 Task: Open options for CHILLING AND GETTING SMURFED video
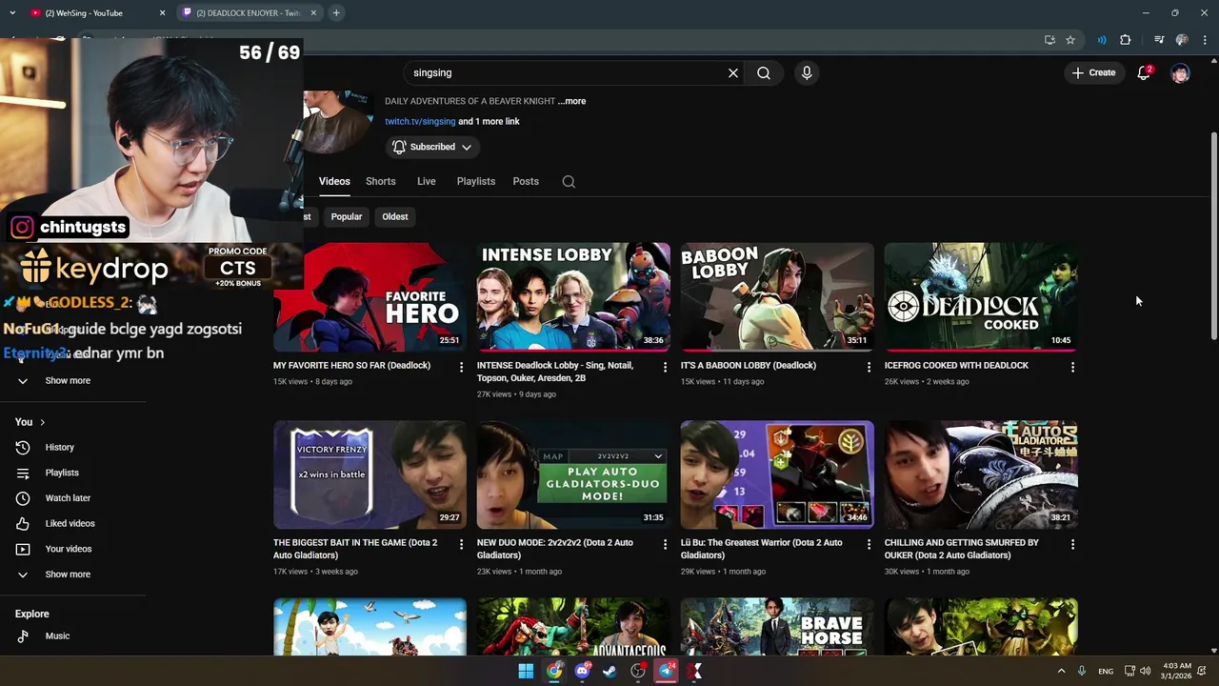pyautogui.click(x=1072, y=544)
